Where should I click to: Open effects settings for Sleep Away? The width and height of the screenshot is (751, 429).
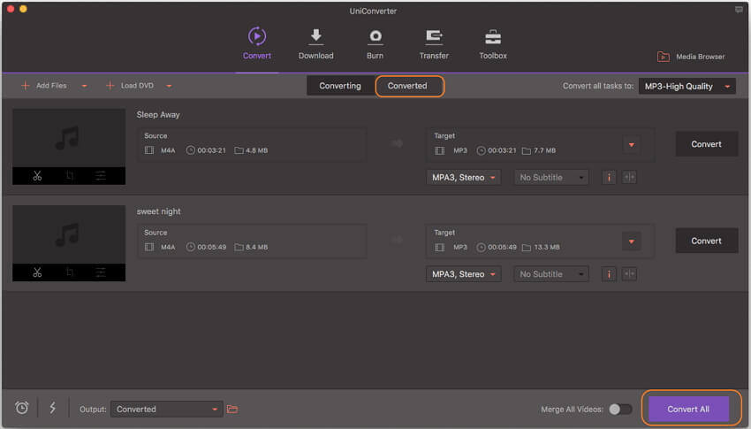tap(100, 176)
